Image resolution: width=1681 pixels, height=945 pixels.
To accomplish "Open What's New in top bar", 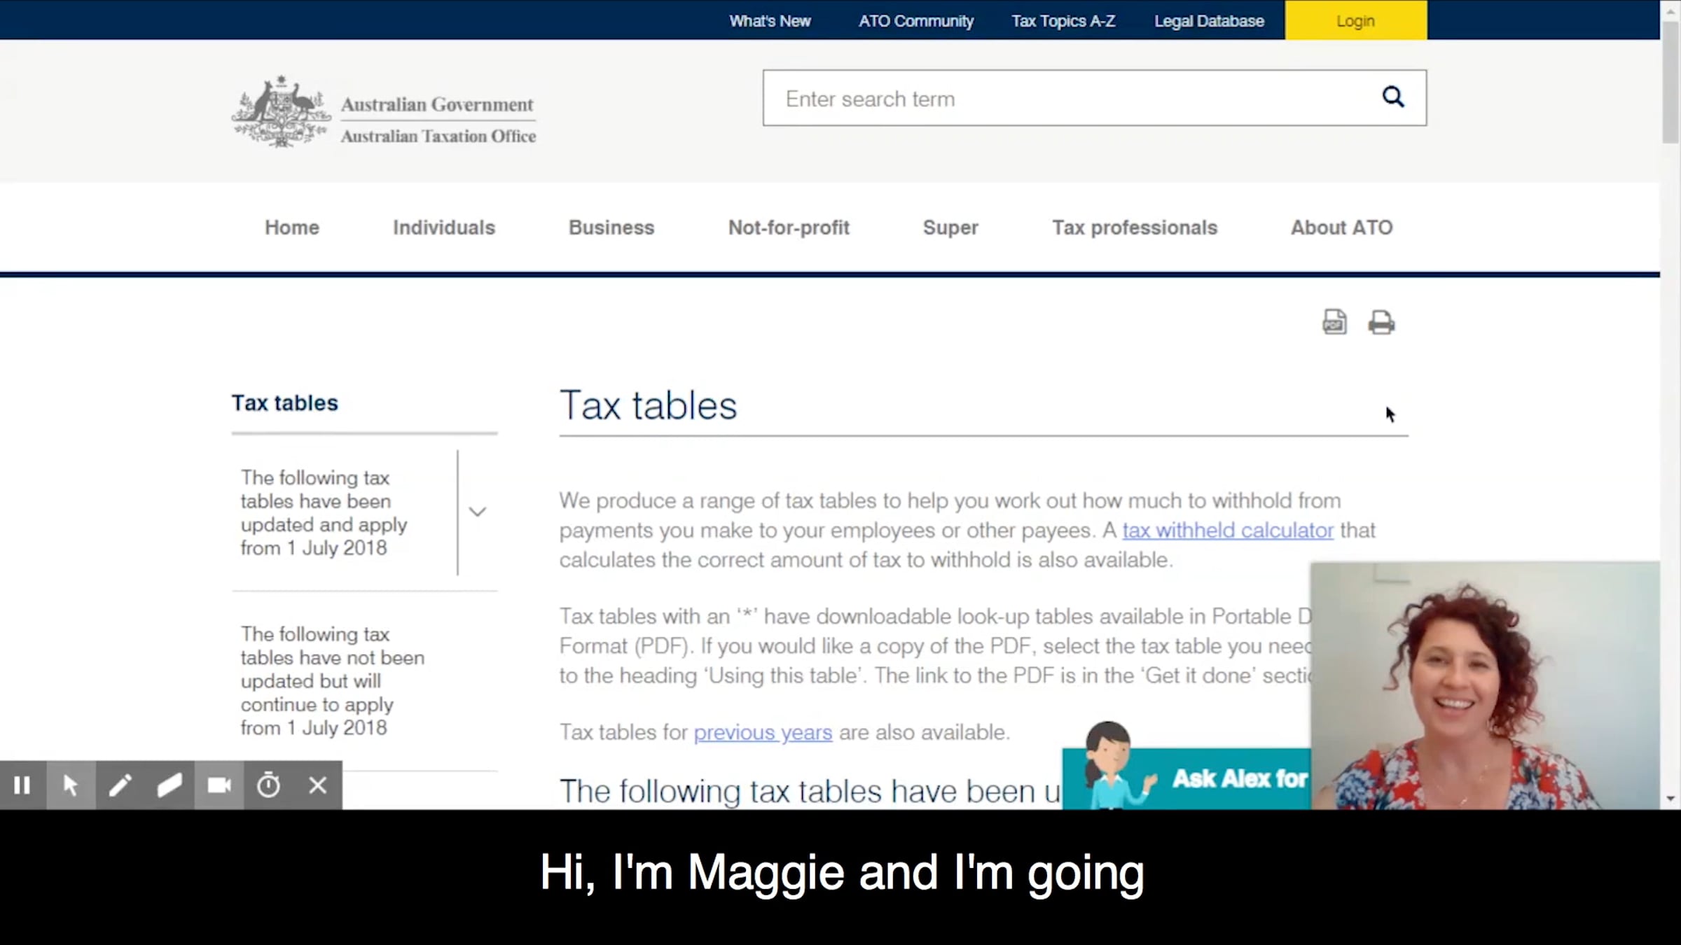I will pyautogui.click(x=770, y=21).
